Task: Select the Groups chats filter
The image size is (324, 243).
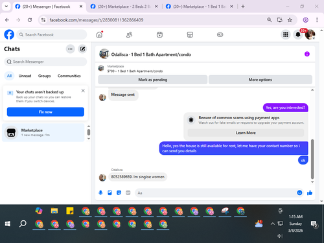Action: [x=44, y=76]
